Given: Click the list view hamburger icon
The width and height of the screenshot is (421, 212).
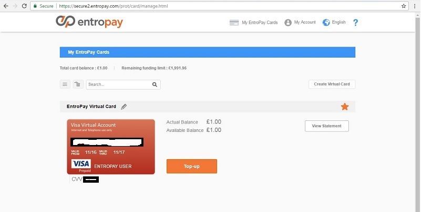Looking at the screenshot, I should coord(65,84).
